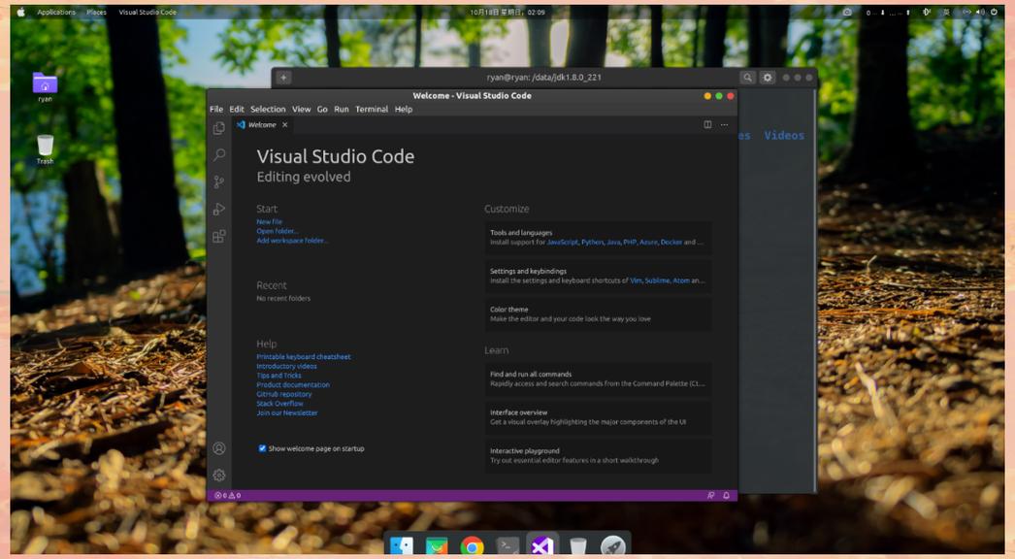Screen dimensions: 1015x559
Task: Click the Visual Studio Code dock icon
Action: click(542, 546)
